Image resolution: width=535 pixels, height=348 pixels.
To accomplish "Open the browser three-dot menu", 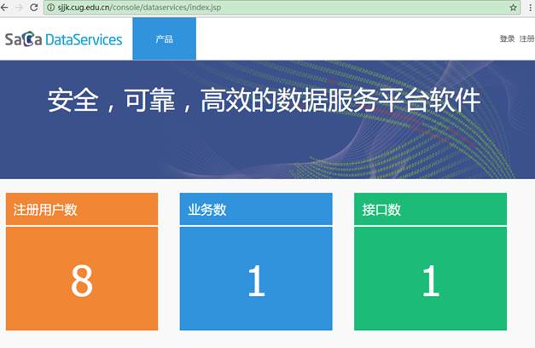I will [x=530, y=8].
